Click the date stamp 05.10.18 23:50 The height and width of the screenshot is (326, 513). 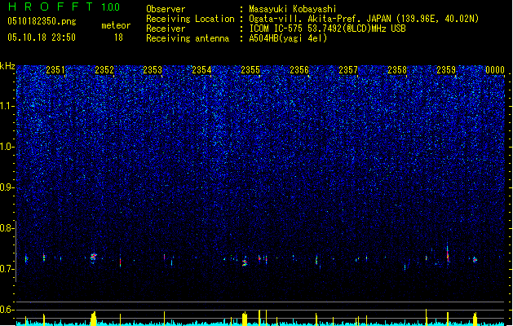42,37
